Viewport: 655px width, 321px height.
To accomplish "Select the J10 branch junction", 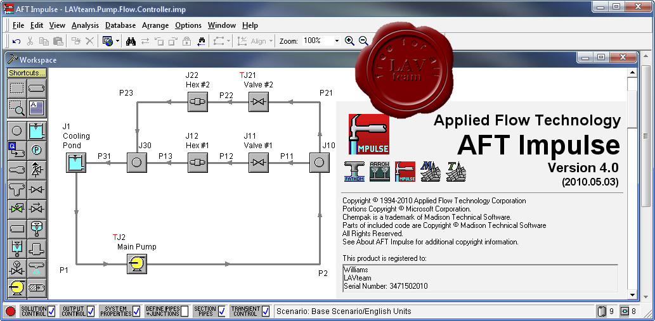I will [320, 163].
